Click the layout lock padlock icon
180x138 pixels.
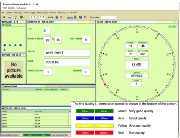(x=75, y=17)
